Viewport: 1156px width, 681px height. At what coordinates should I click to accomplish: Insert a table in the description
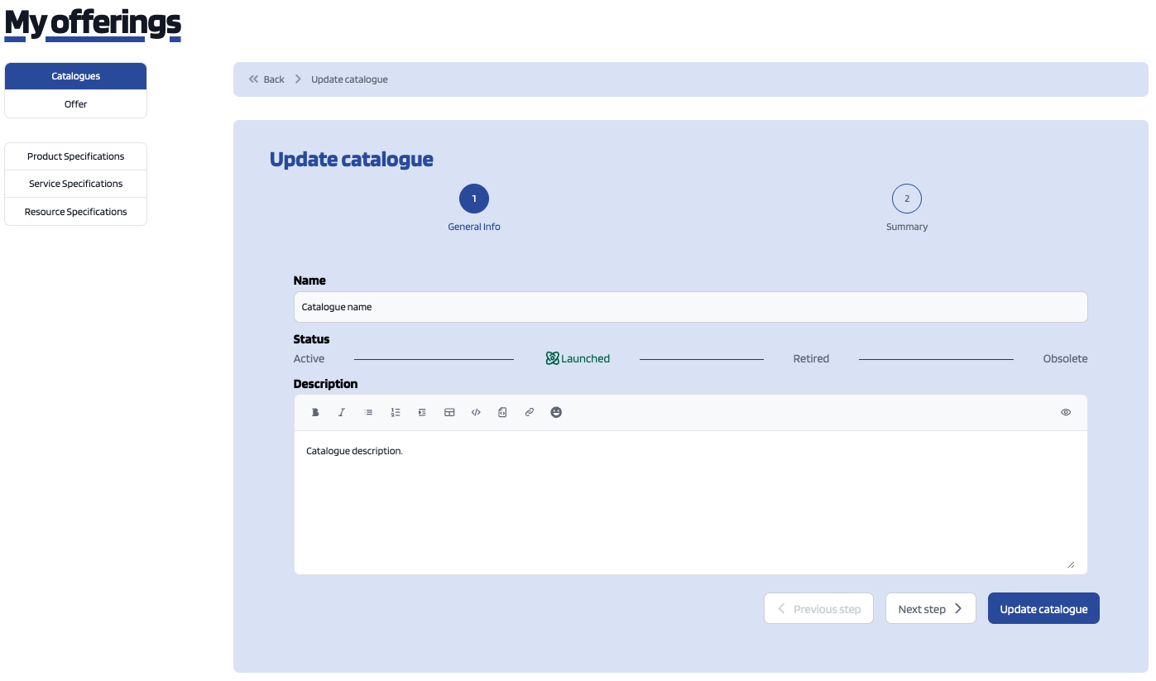(449, 412)
